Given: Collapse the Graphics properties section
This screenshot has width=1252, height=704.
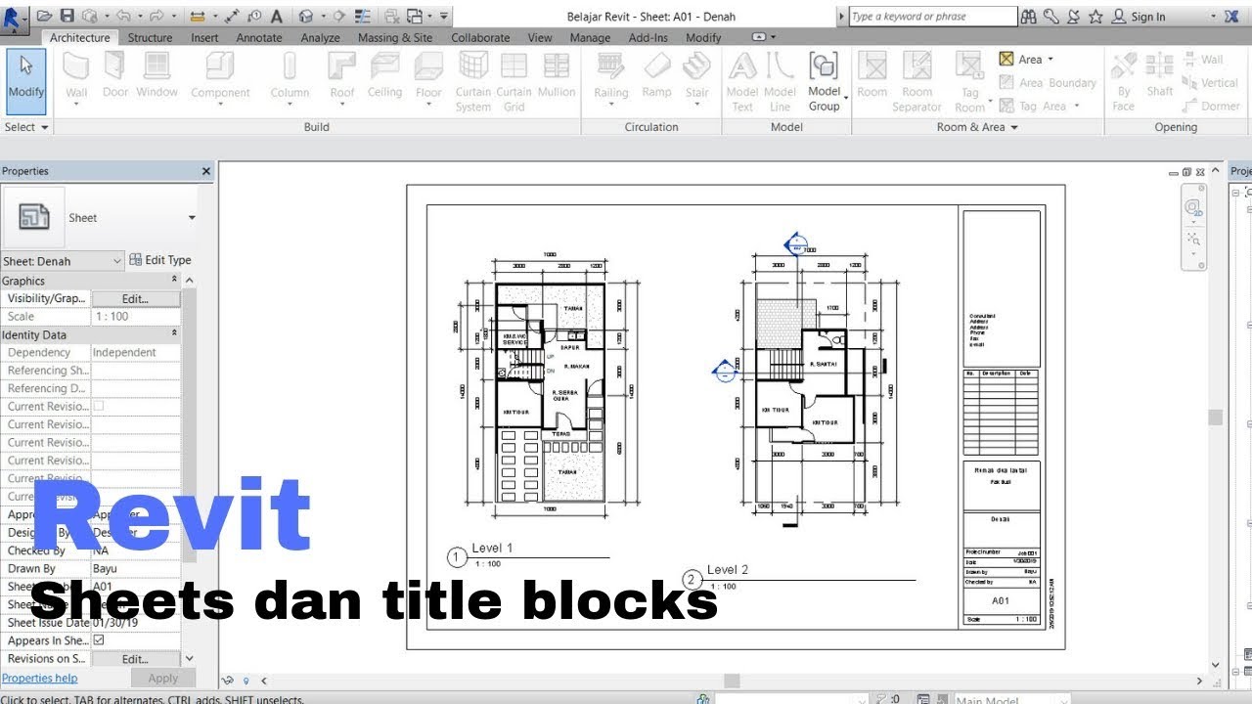Looking at the screenshot, I should 175,280.
